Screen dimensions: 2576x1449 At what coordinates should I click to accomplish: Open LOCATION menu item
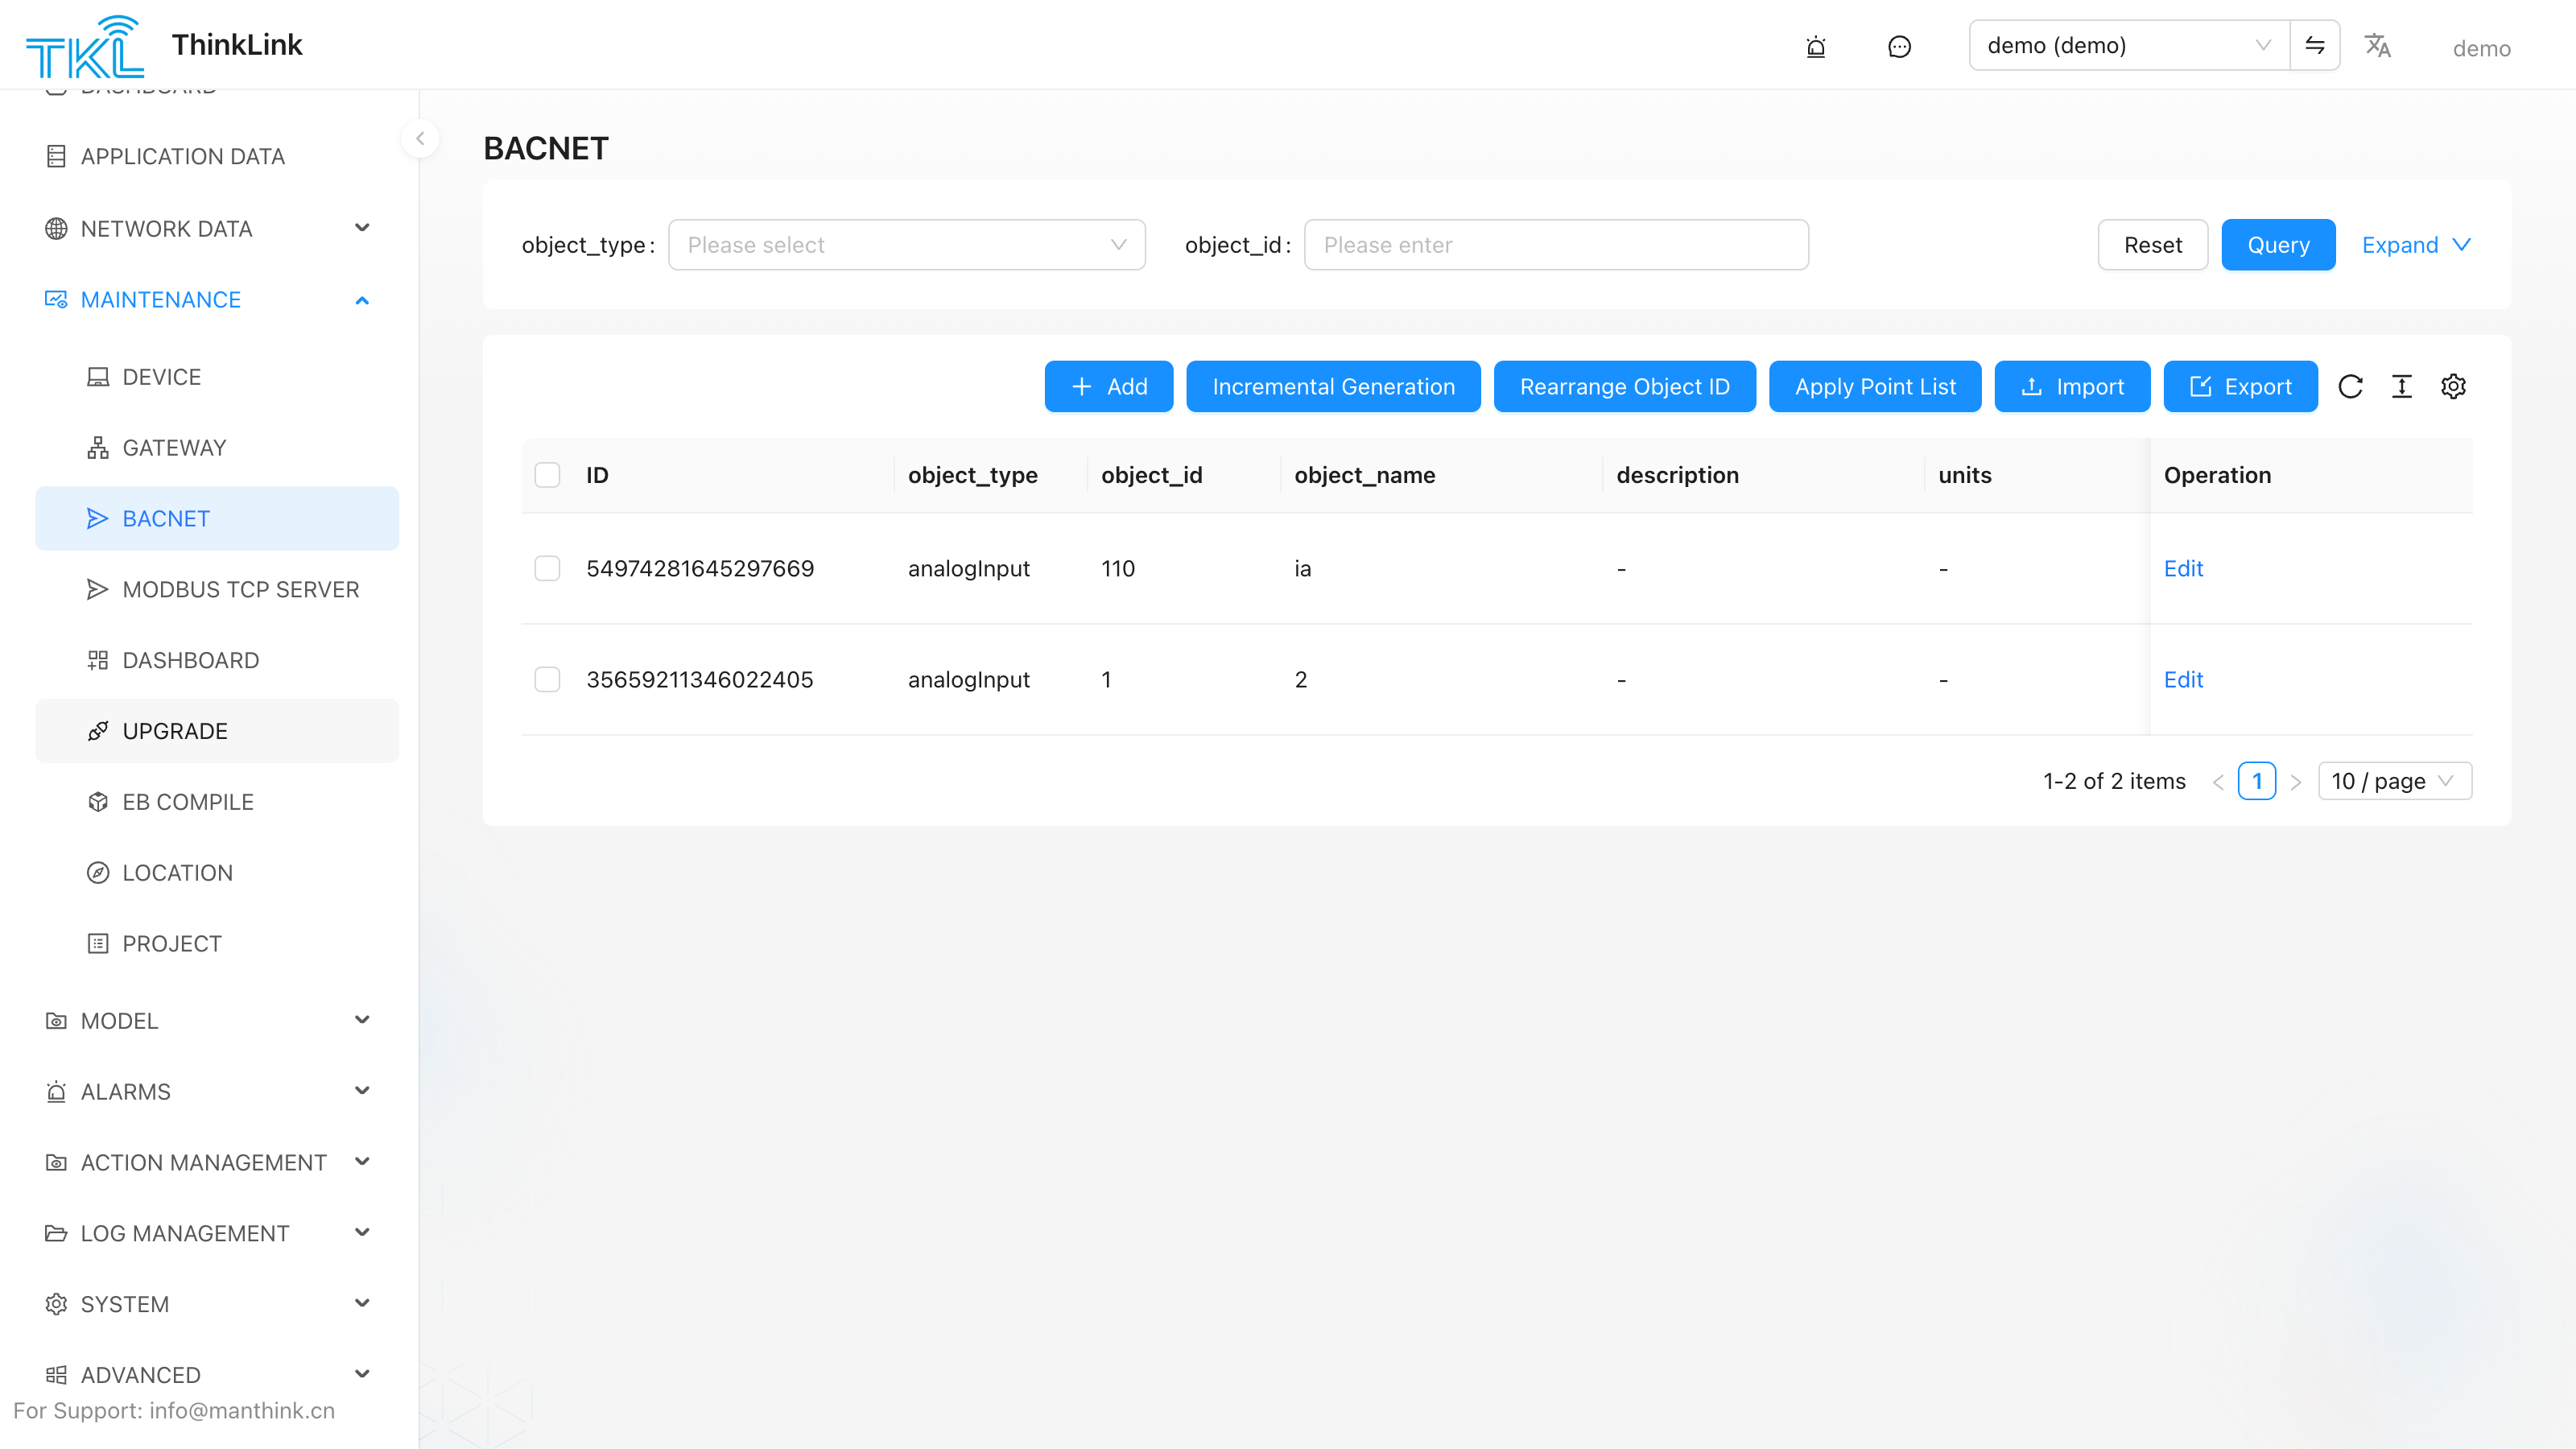coord(217,873)
